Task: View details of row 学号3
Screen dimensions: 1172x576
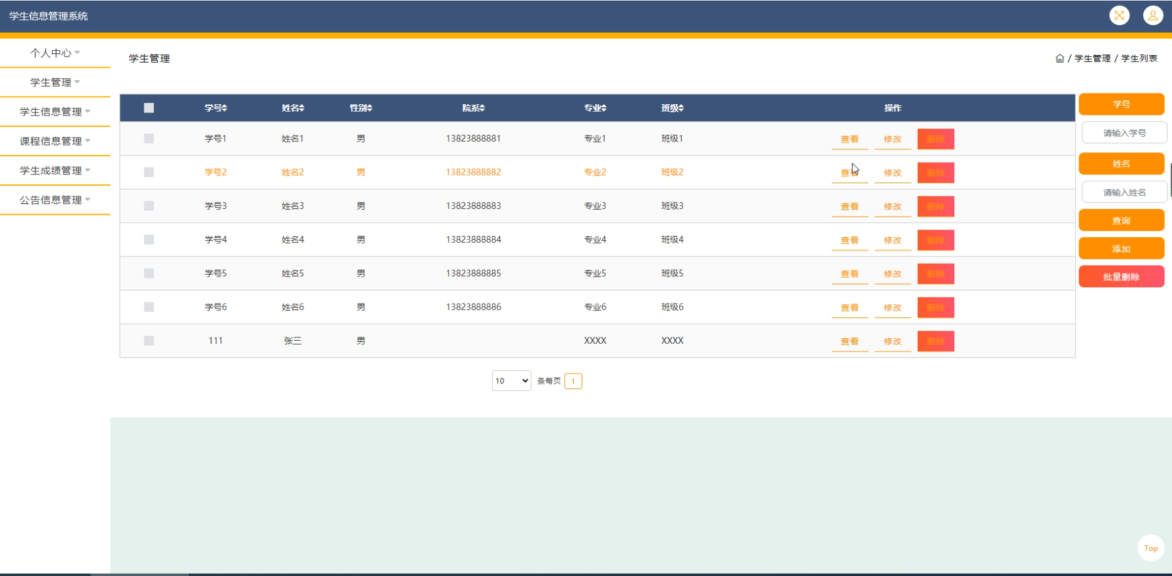Action: (850, 206)
